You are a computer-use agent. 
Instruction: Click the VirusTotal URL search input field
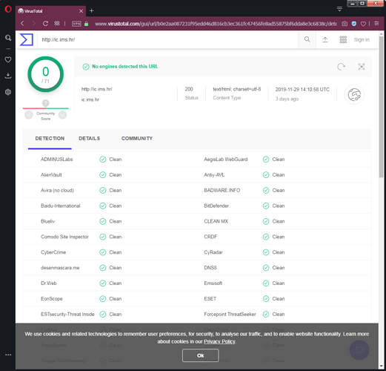(x=167, y=39)
